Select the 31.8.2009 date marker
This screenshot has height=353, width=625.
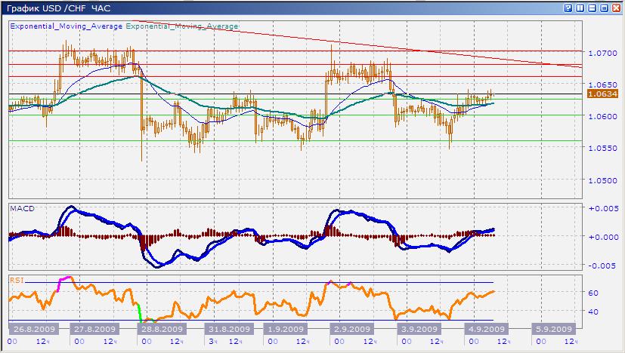[x=229, y=330]
